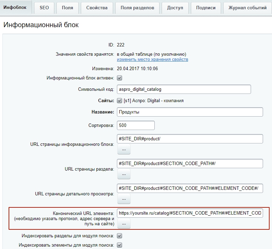Uncheck the [s1] Аспро: Digital site checkbox
272x249 pixels.
[120, 101]
